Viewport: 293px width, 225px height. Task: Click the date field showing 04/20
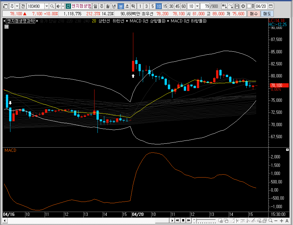(x=261, y=6)
